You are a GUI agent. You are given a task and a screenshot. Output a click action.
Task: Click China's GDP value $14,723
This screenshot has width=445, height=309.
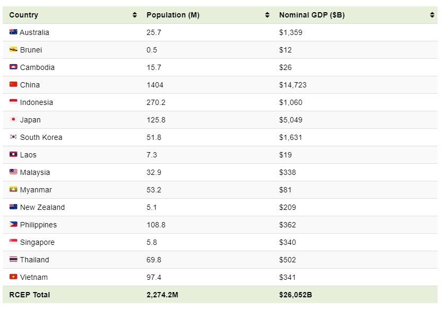point(293,85)
